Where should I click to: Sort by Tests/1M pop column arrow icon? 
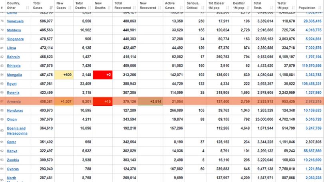click(x=293, y=8)
